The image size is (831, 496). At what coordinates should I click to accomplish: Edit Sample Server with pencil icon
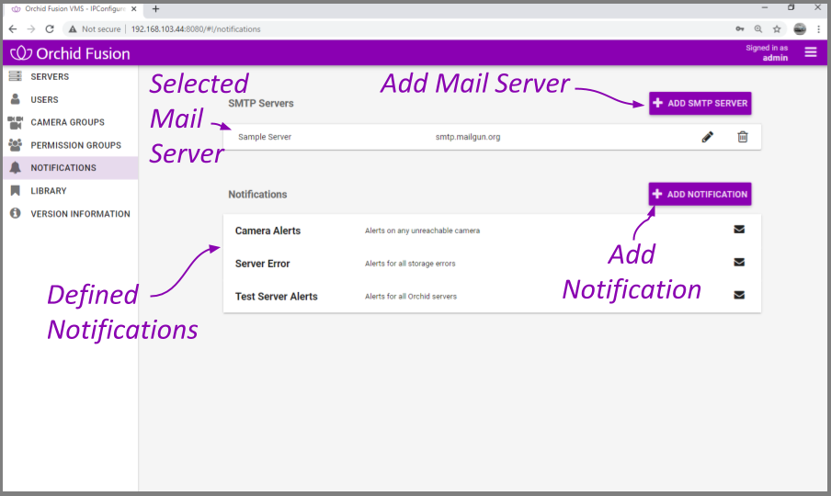(x=708, y=137)
